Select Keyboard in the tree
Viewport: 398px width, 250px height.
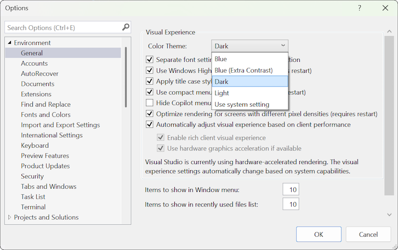point(35,146)
